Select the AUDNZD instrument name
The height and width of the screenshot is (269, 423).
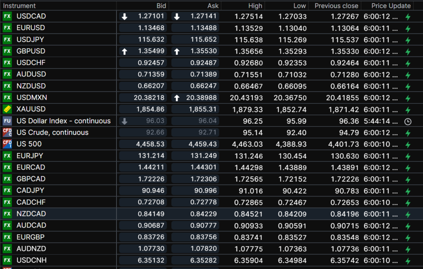coord(31,249)
